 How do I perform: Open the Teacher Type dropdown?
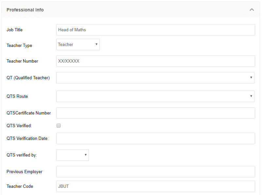[78, 44]
